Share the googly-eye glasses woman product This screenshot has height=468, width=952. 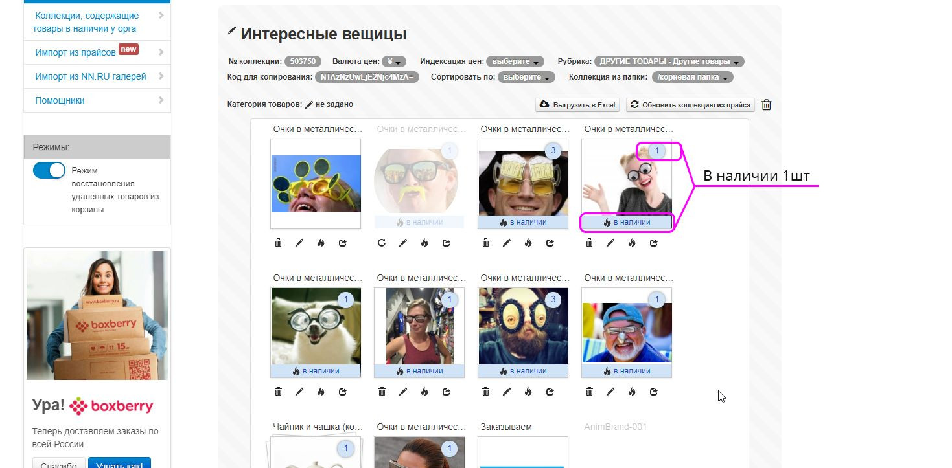[654, 243]
